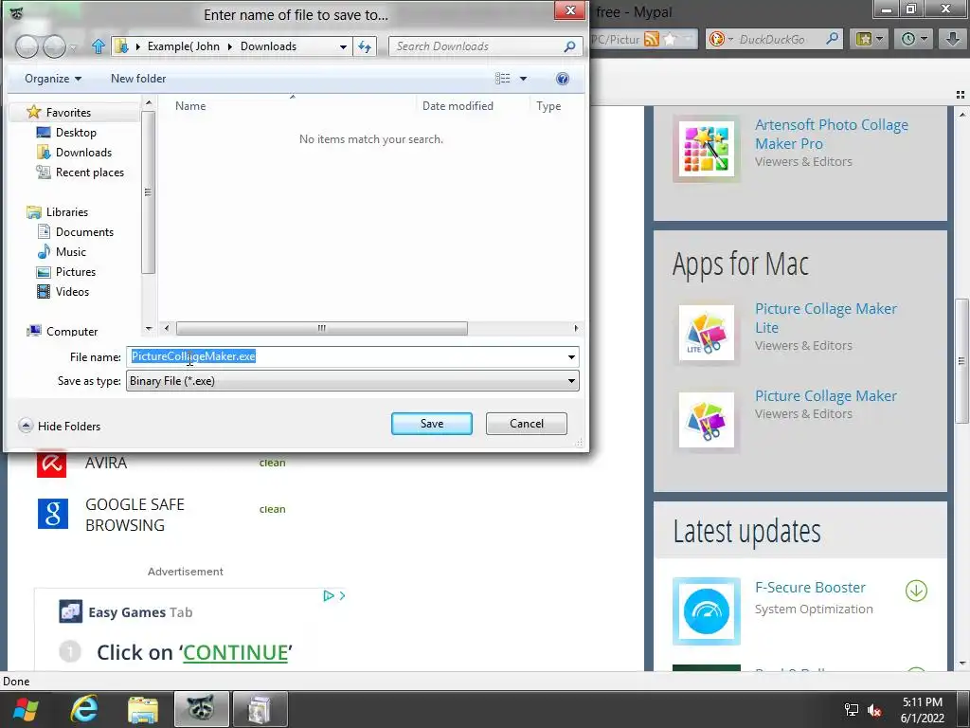The width and height of the screenshot is (970, 728).
Task: Open Picture Collage Maker Mac link
Action: click(826, 395)
